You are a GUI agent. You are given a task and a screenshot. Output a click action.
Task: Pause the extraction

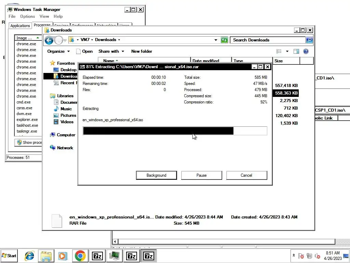click(x=201, y=175)
